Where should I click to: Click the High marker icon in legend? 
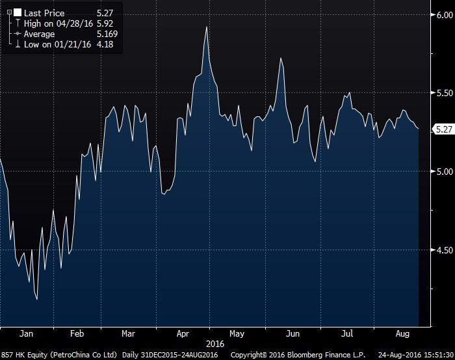point(17,23)
